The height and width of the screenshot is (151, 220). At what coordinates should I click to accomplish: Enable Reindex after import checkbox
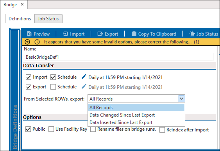click(x=162, y=130)
